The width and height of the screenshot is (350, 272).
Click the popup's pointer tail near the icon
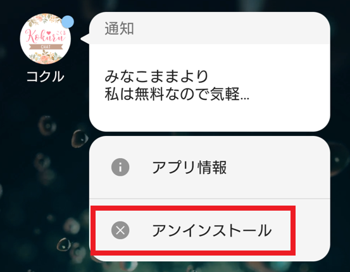point(85,39)
